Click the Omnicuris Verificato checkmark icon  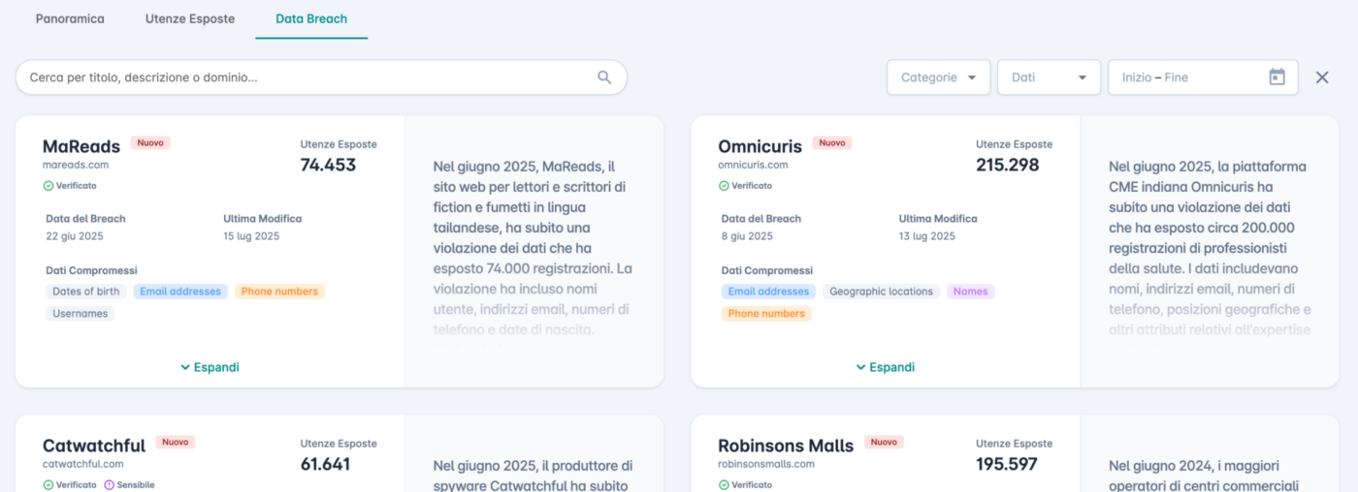(724, 186)
